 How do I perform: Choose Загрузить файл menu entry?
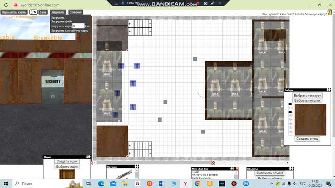(62, 21)
